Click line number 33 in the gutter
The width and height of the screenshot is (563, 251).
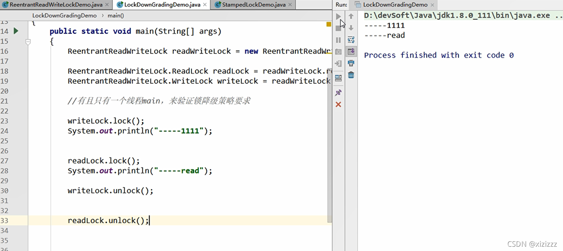(x=4, y=220)
